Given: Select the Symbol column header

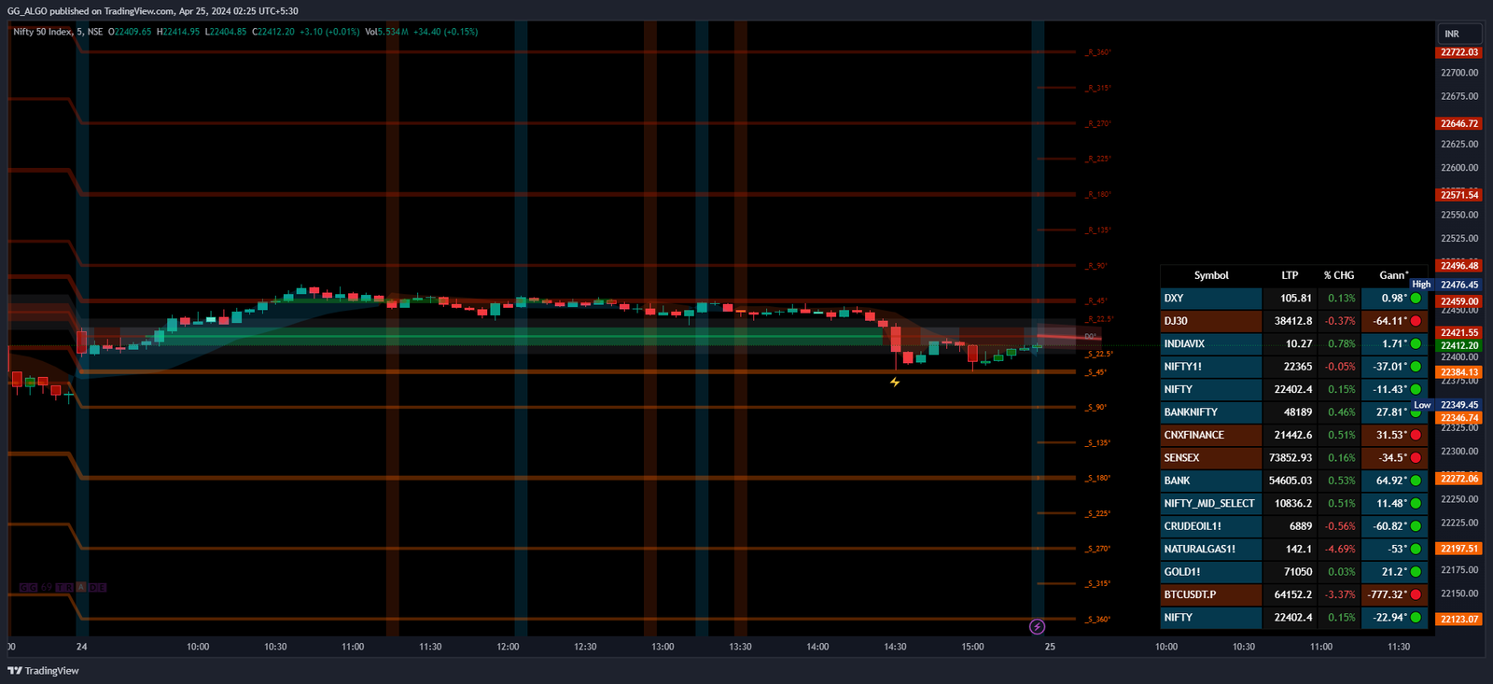Looking at the screenshot, I should coord(1211,275).
